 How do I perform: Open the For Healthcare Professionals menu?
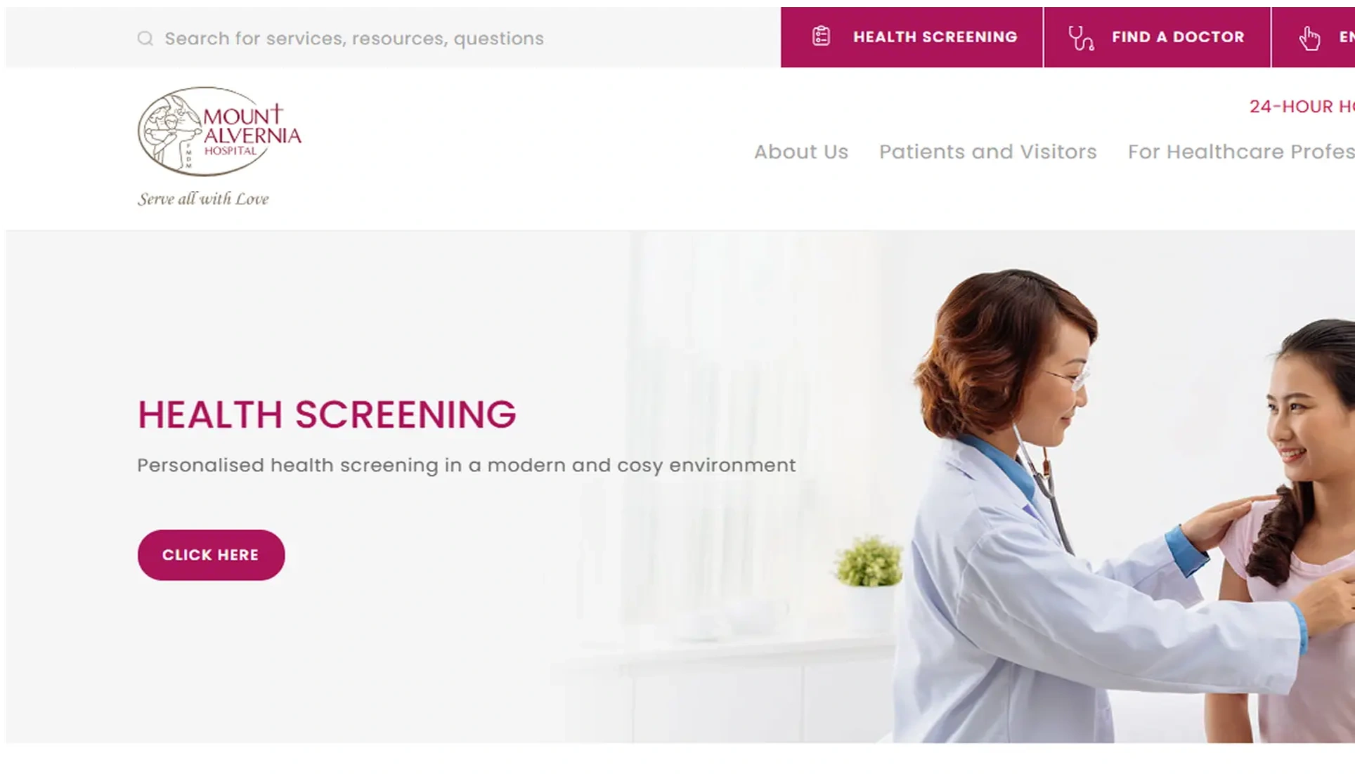pos(1241,152)
